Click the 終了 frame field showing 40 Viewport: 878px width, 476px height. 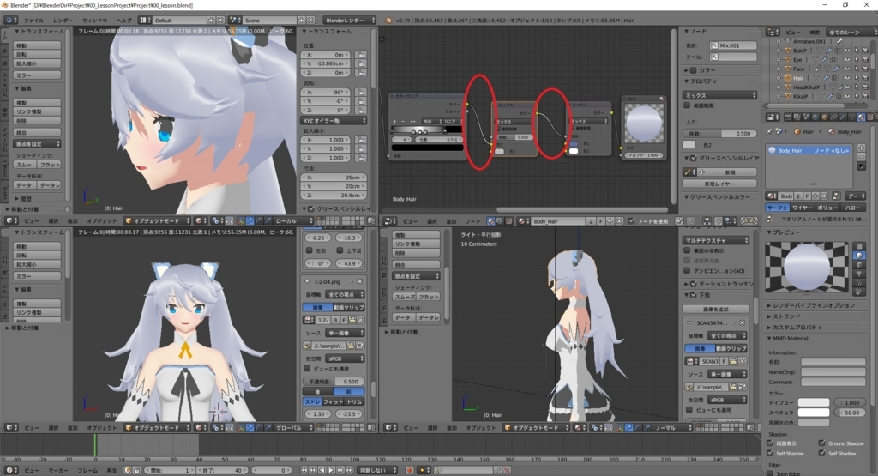(x=224, y=470)
